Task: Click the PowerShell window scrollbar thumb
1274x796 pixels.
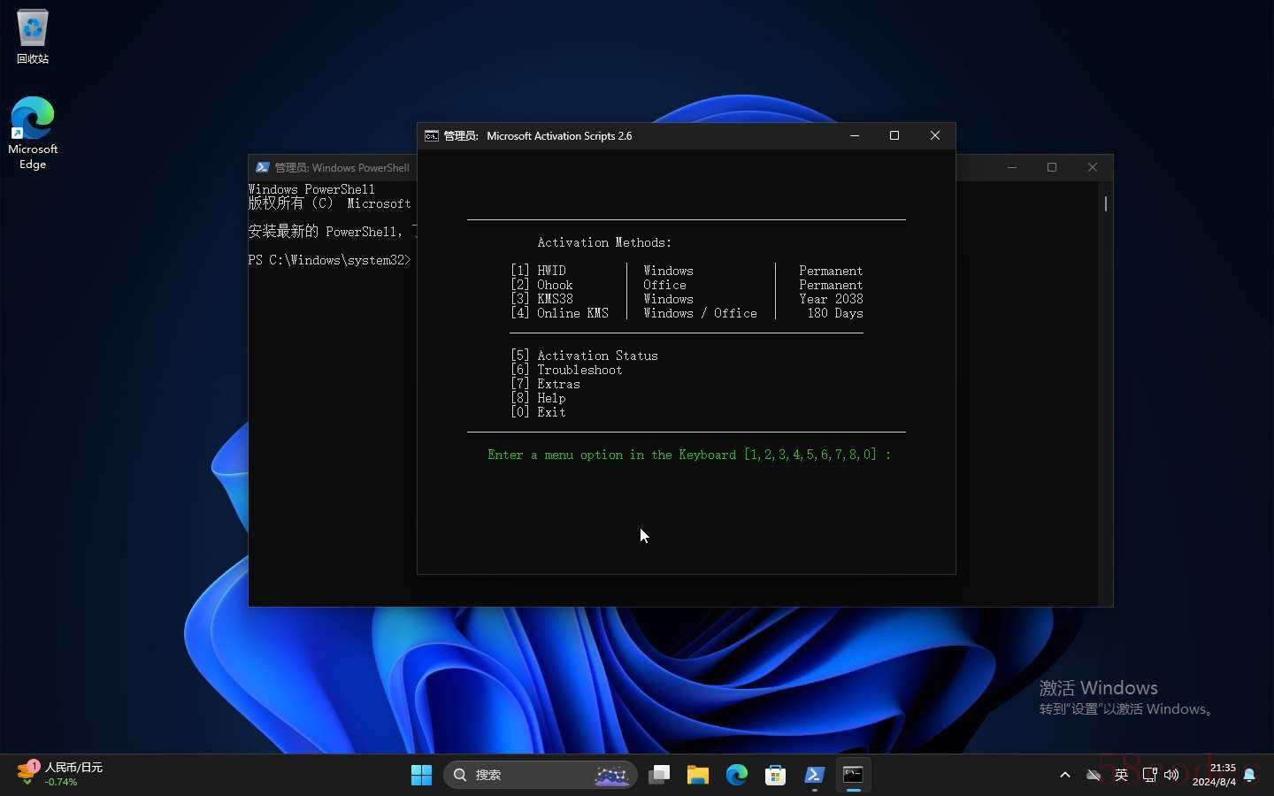Action: (x=1106, y=203)
